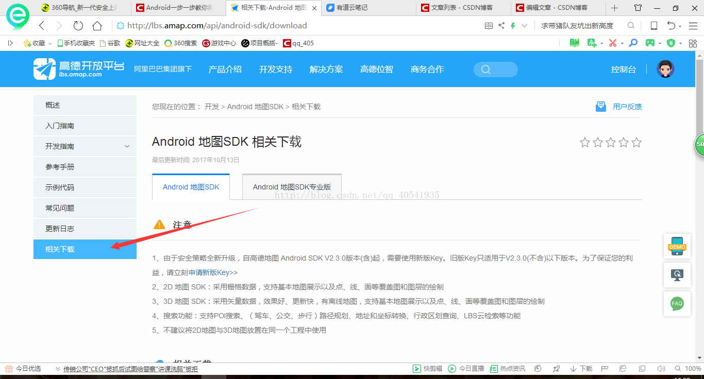Viewport: 704px width, 379px height.
Task: Open 相关下载 in the left sidebar
Action: pyautogui.click(x=85, y=249)
